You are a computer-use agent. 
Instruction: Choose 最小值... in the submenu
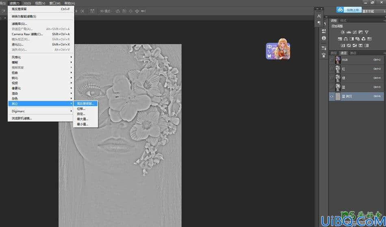[x=85, y=124]
